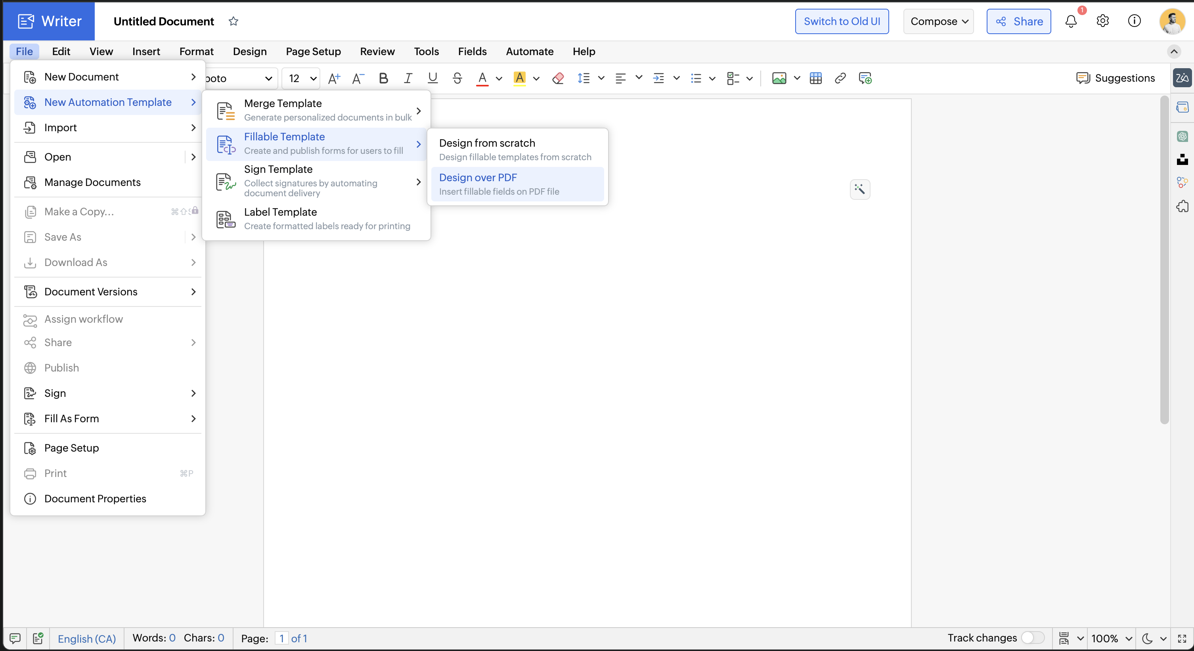Insert a table using the grid icon

pos(815,79)
